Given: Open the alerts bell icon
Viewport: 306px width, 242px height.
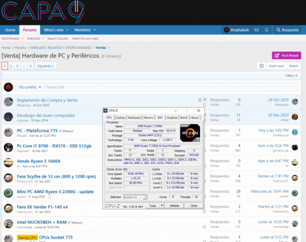Looking at the screenshot, I should pos(266,30).
